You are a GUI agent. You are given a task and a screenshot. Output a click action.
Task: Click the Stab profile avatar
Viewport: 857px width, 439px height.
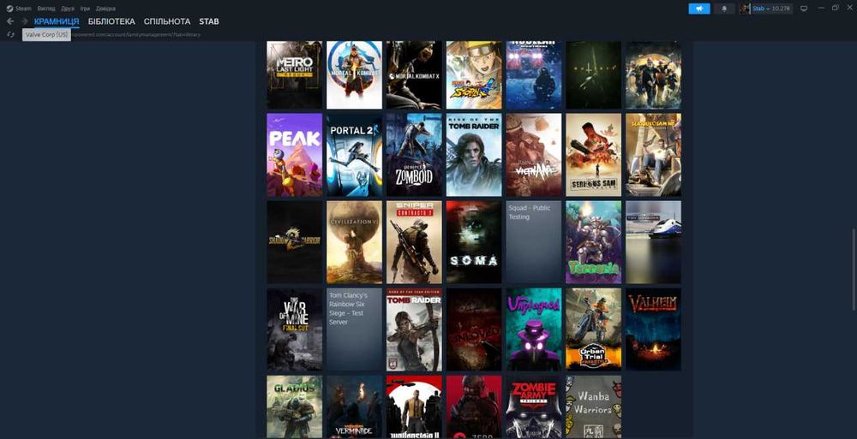pyautogui.click(x=745, y=9)
